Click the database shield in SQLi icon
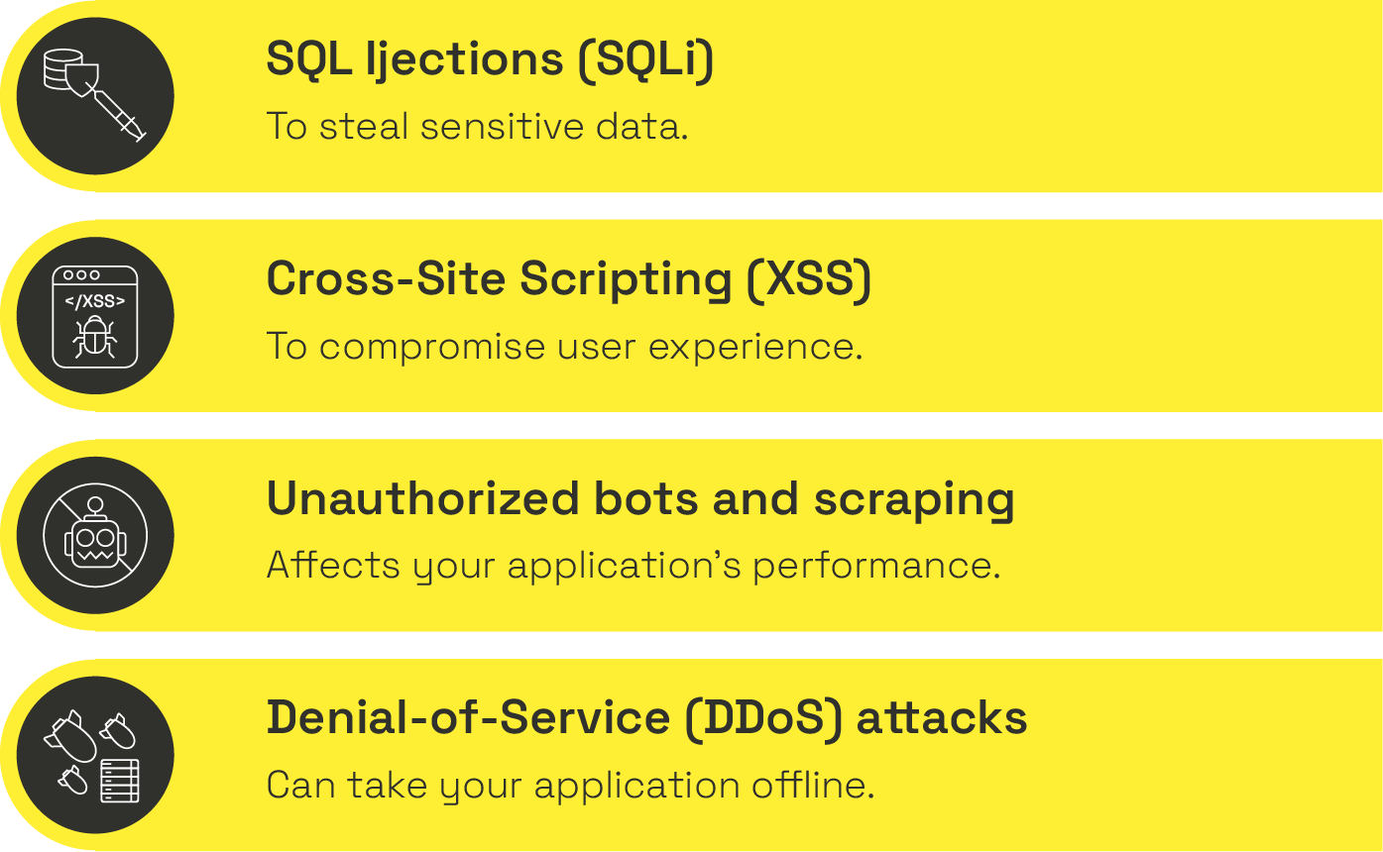 (71, 72)
